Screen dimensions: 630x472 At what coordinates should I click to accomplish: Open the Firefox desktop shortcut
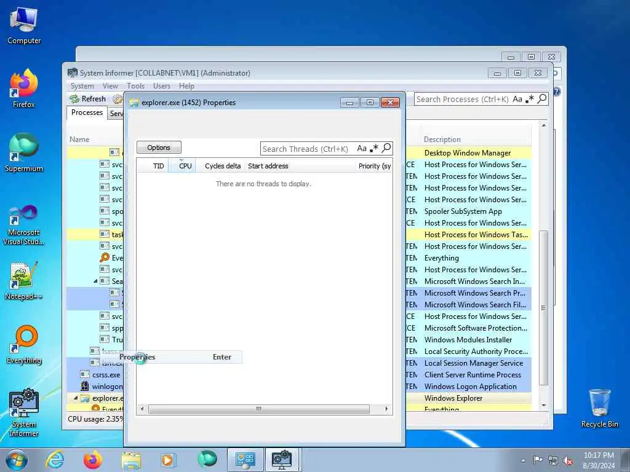click(24, 88)
